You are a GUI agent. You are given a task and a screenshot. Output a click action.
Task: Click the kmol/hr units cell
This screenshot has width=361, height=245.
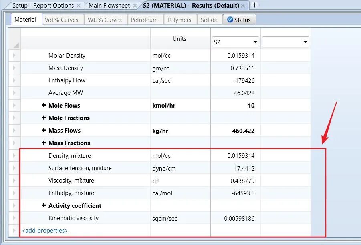180,105
